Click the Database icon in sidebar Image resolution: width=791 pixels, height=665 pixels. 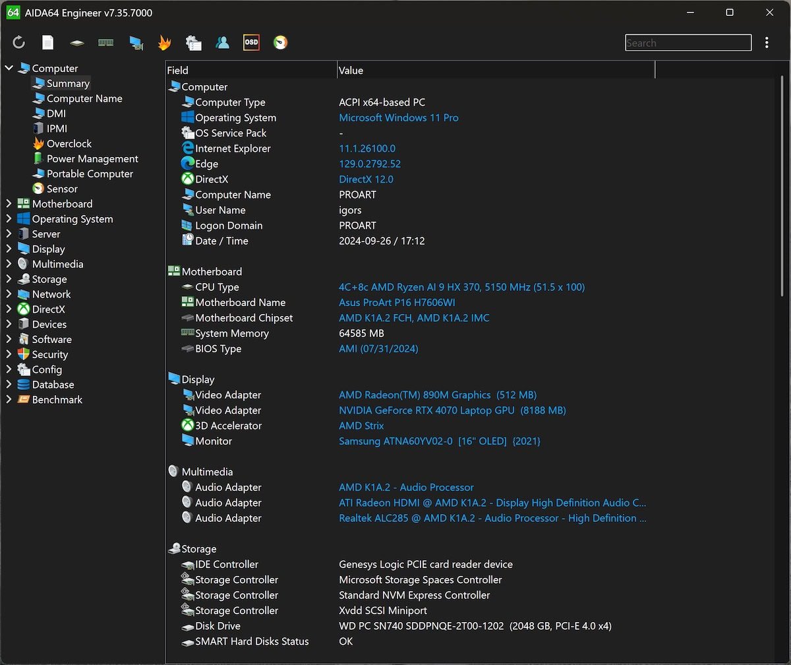24,385
